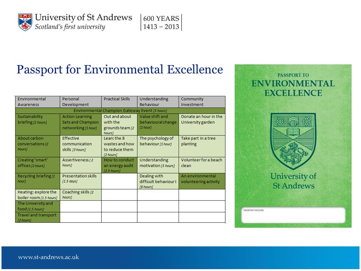The height and width of the screenshot is (271, 361).
Task: Click 'ENVIRONMENTAL EXCELLENCE' text on passport cover
Action: tap(293, 88)
